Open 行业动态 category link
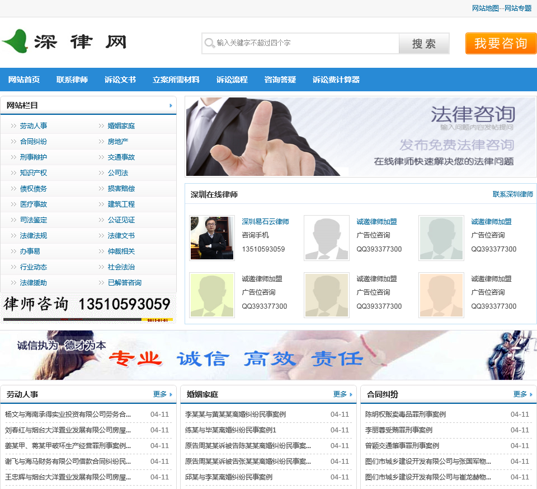The image size is (537, 489). 33,267
